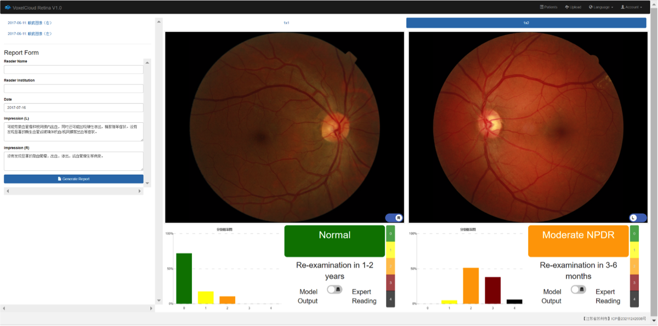Viewport: 658px width, 326px height.
Task: Click the Generate Report button
Action: (x=73, y=179)
